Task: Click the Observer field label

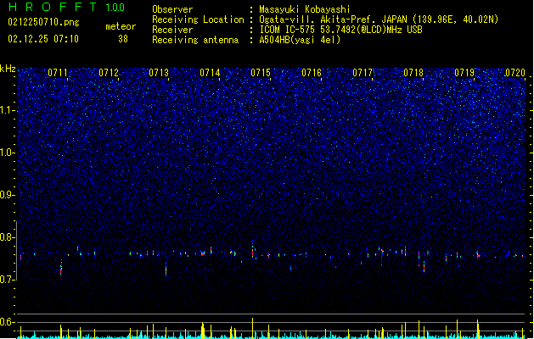Action: [x=172, y=9]
